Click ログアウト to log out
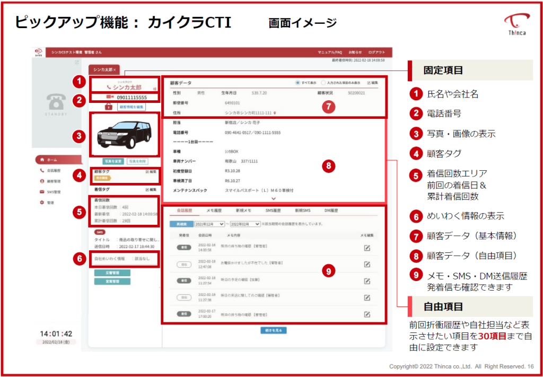Screen dimensions: 543x377 pos(377,52)
